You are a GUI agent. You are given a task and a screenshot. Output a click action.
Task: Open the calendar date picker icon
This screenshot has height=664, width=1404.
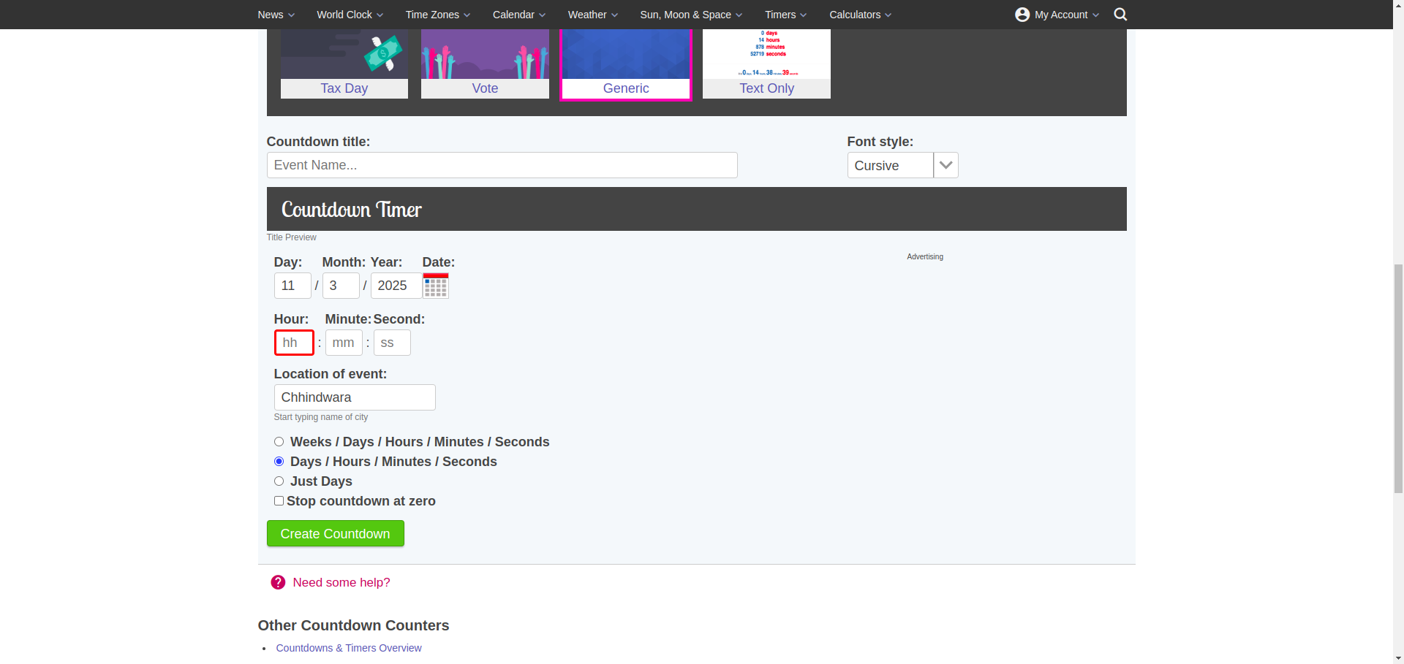[x=435, y=286]
